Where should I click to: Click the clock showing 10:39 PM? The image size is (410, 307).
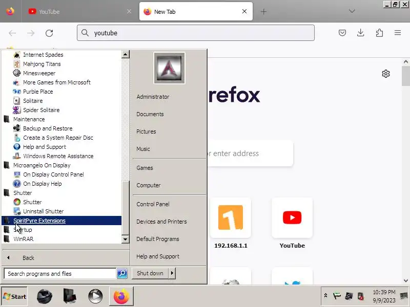tap(384, 296)
